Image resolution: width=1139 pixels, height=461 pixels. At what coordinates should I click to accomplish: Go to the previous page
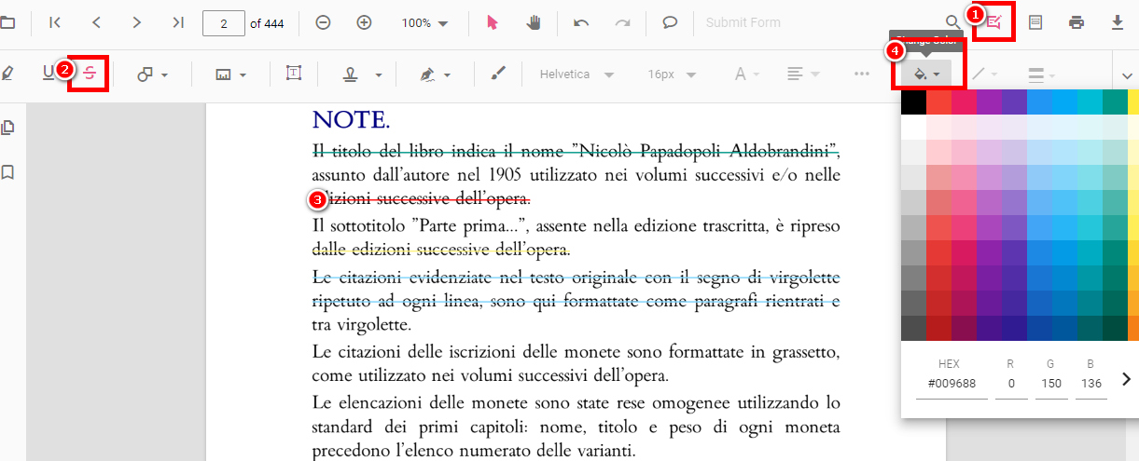[97, 22]
